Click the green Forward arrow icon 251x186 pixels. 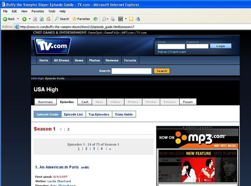coord(24,19)
